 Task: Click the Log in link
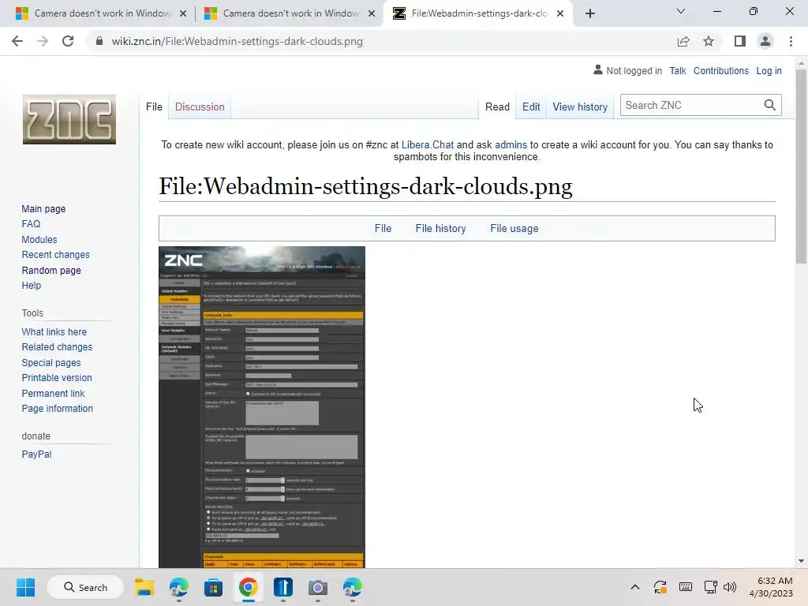tap(769, 70)
